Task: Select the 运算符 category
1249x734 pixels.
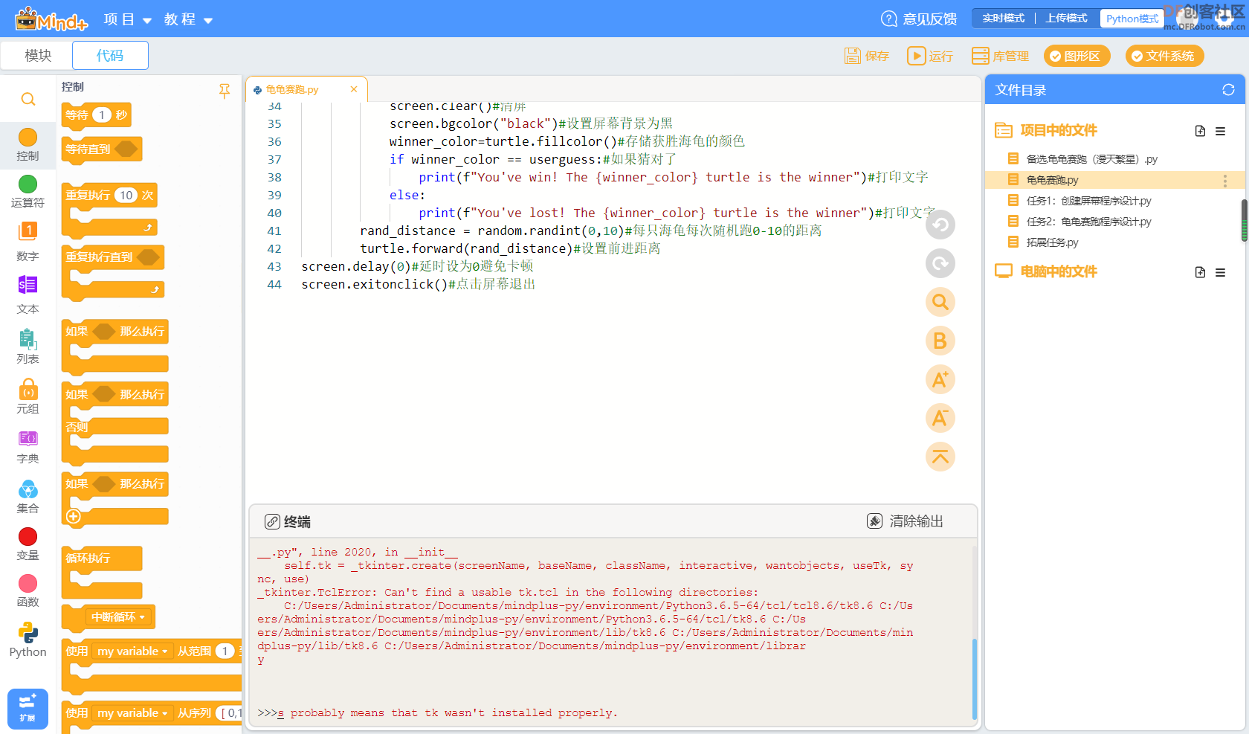Action: [28, 191]
